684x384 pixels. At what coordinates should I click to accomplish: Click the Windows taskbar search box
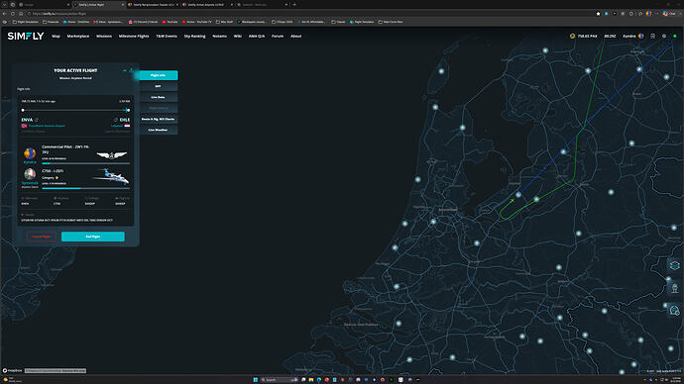280,380
